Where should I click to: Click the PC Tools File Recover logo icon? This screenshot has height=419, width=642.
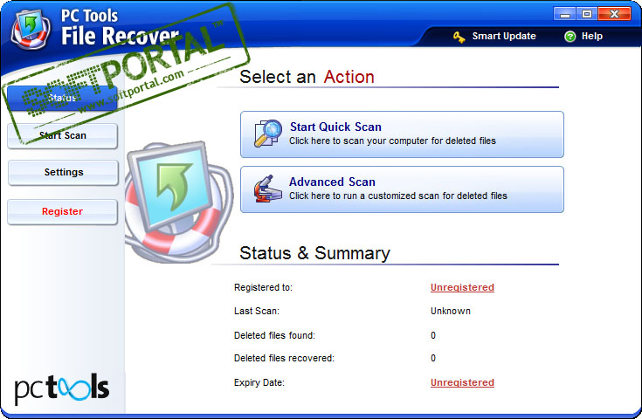coord(31,29)
